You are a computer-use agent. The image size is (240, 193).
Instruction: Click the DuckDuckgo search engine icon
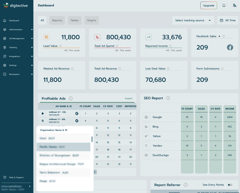tap(146, 155)
